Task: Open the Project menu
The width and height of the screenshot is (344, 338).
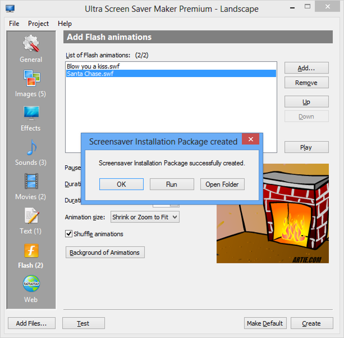Action: click(x=38, y=23)
